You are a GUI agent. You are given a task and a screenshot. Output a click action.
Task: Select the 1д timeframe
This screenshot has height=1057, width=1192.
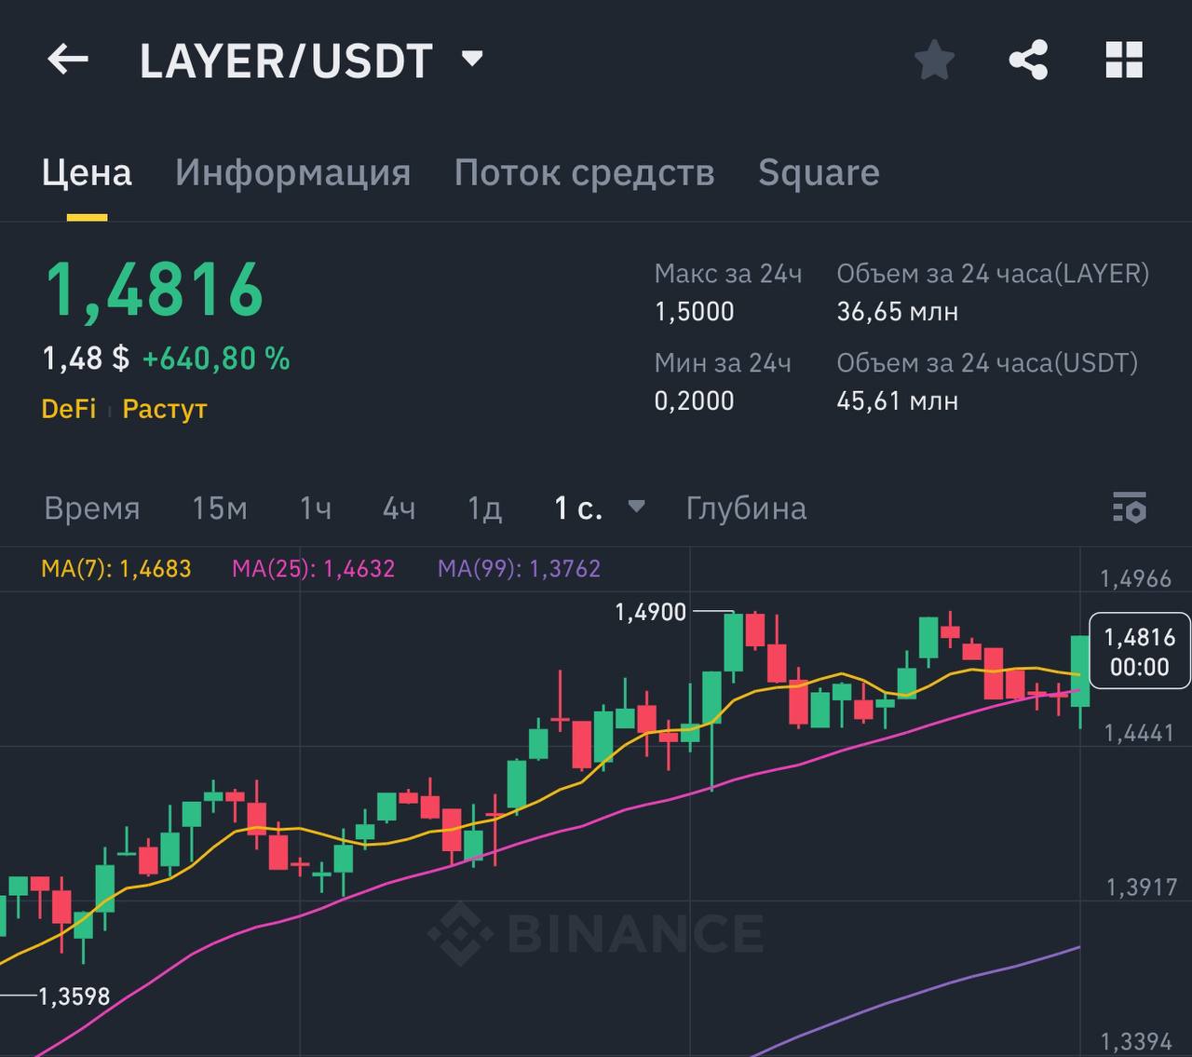coord(484,508)
